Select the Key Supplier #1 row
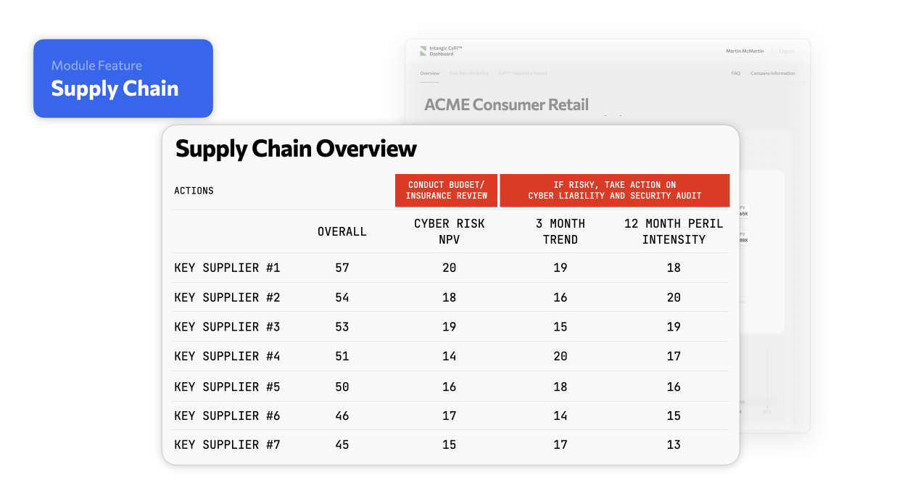Image resolution: width=902 pixels, height=504 pixels. pos(227,268)
